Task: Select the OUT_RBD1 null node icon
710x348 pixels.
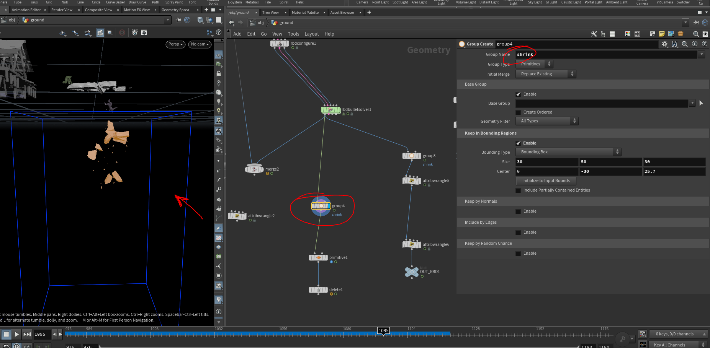Action: 412,272
